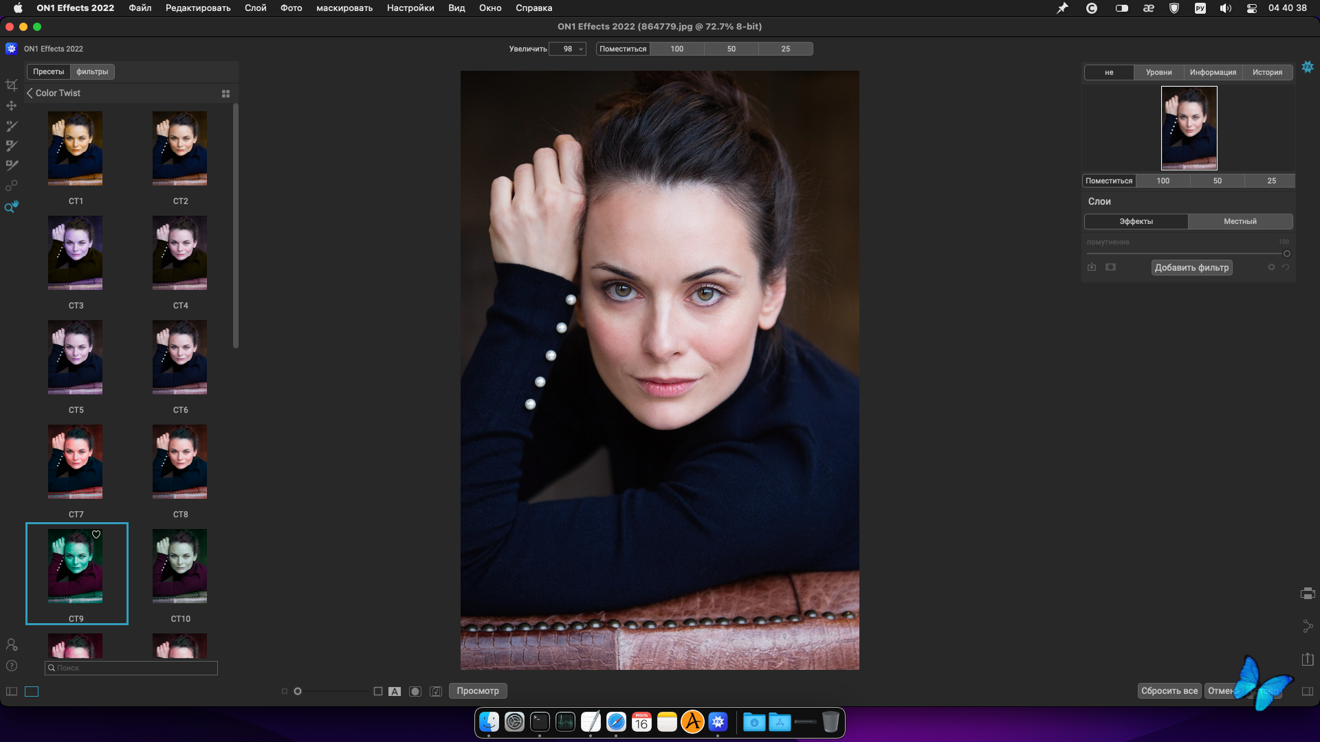
Task: Set top toolbar zoom to 25
Action: pyautogui.click(x=786, y=49)
